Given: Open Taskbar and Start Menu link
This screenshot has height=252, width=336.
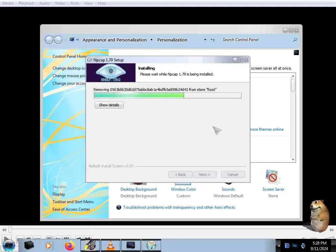Looking at the screenshot, I should coord(73,202).
